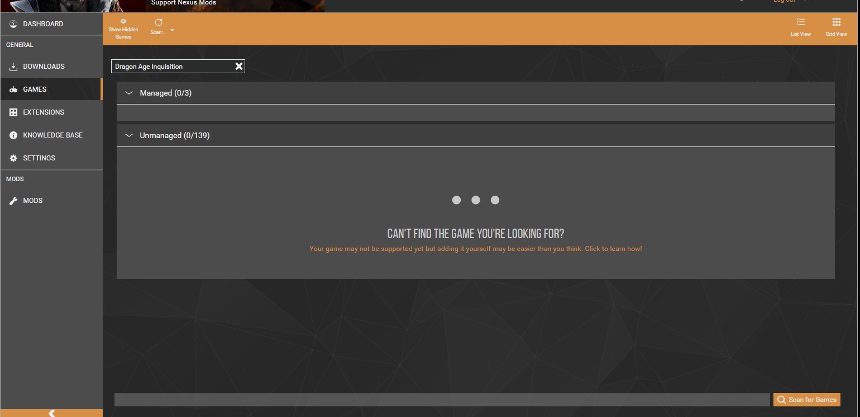The image size is (860, 417).
Task: Open the Mods page
Action: point(51,201)
